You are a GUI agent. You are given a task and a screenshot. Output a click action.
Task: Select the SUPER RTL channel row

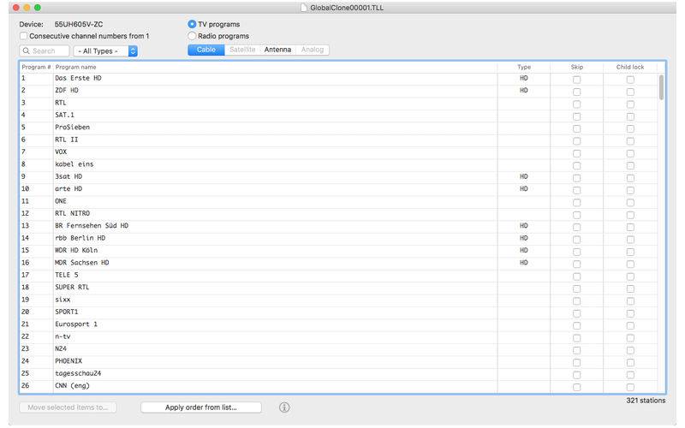[x=338, y=288]
